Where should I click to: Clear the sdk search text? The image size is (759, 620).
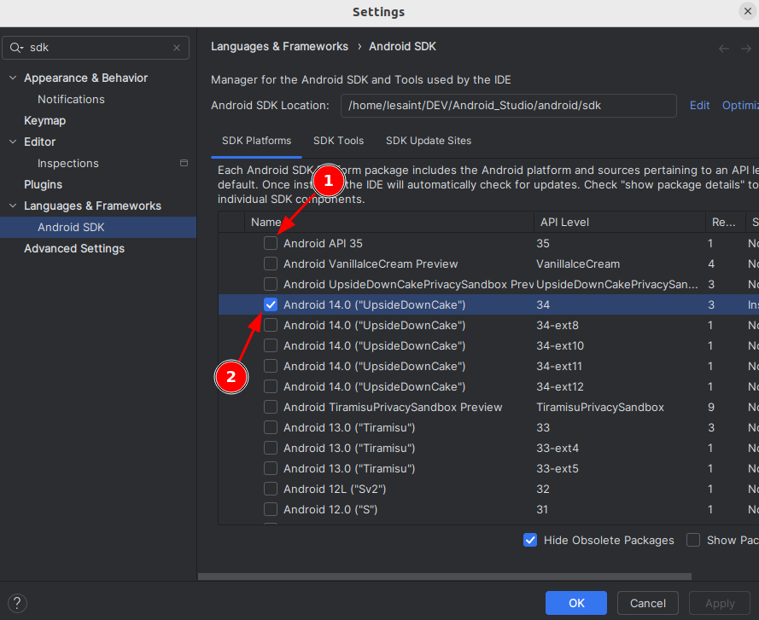[177, 48]
